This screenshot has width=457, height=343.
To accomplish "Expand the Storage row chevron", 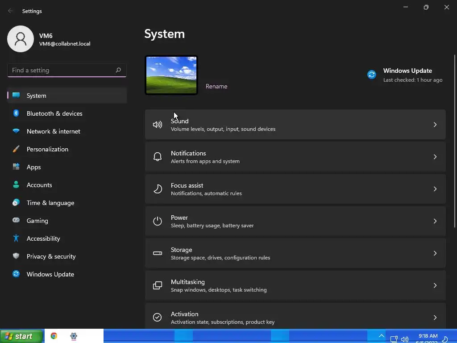I will (x=435, y=253).
